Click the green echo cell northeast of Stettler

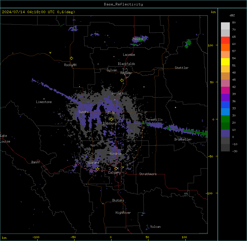point(188,44)
